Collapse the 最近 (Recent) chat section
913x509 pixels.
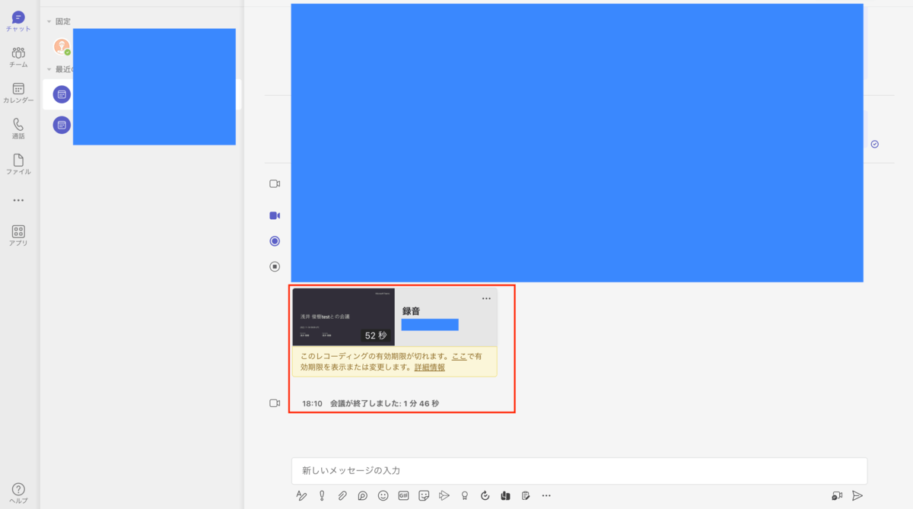(x=49, y=69)
